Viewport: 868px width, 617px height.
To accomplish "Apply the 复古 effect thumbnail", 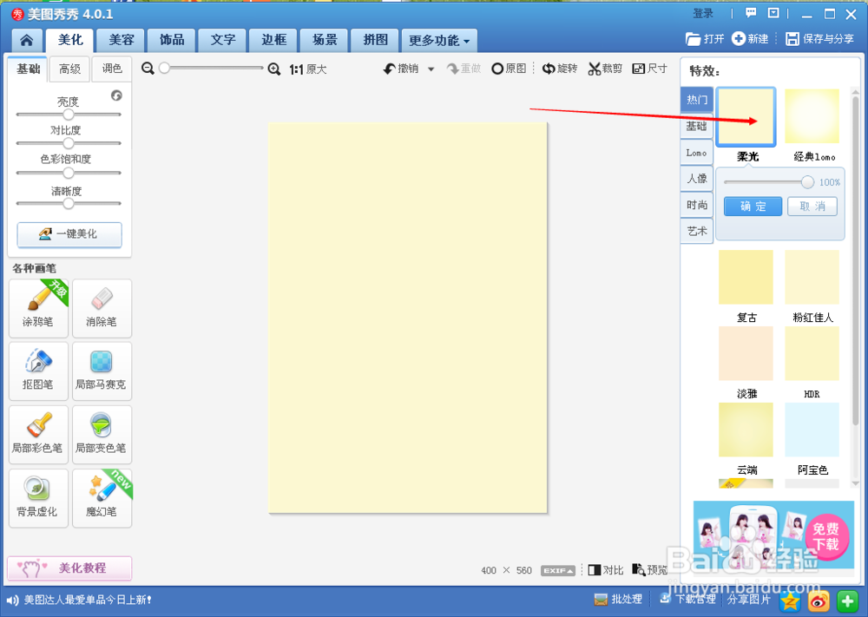I will 746,277.
